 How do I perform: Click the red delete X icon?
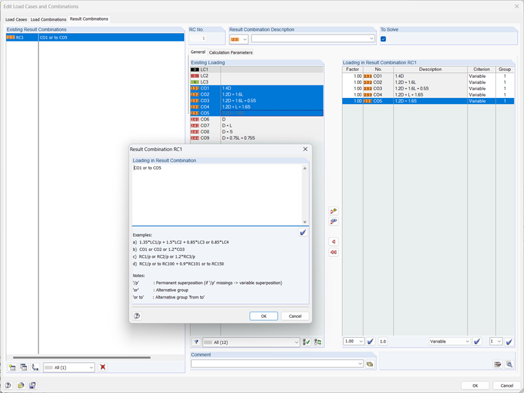pos(103,367)
